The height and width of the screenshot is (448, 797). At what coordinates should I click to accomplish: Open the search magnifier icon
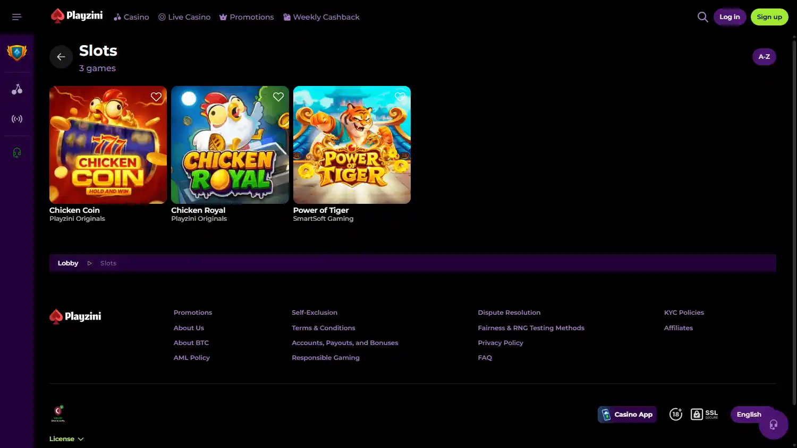click(x=702, y=17)
